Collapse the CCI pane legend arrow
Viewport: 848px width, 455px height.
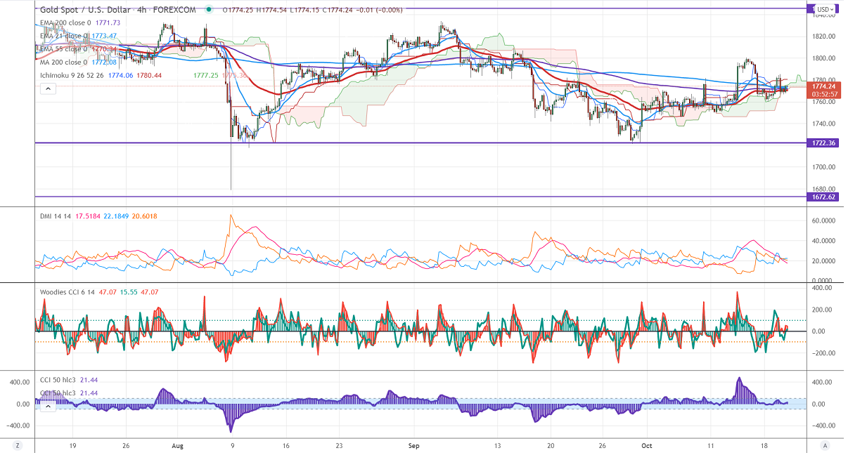coord(48,406)
